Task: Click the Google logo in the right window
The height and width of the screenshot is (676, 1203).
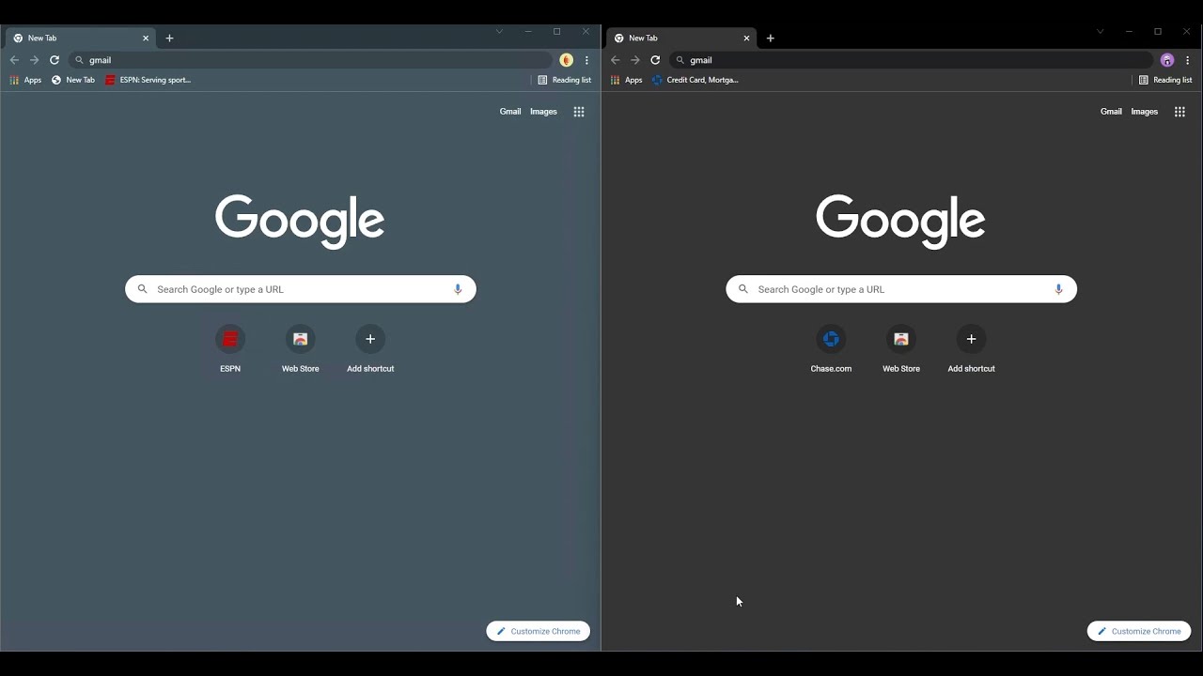Action: (x=900, y=222)
